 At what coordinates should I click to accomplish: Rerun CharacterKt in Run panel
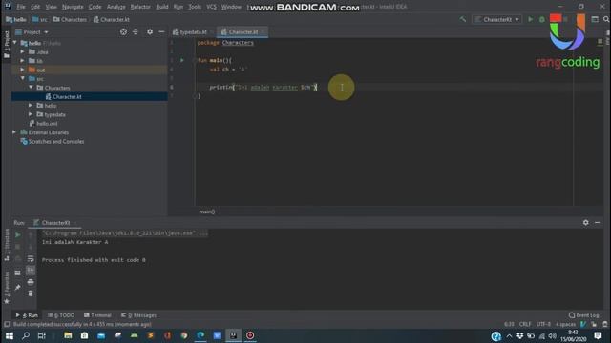(x=17, y=235)
